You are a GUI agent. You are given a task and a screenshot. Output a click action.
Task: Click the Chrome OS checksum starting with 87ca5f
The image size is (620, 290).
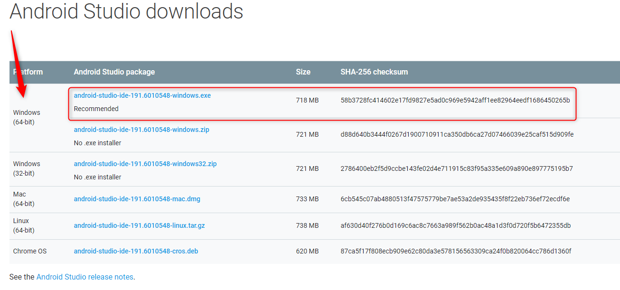click(456, 251)
